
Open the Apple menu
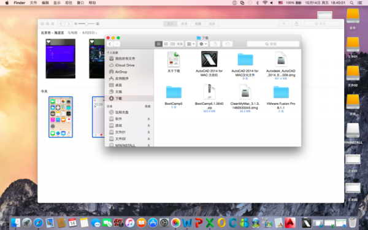(x=7, y=3)
